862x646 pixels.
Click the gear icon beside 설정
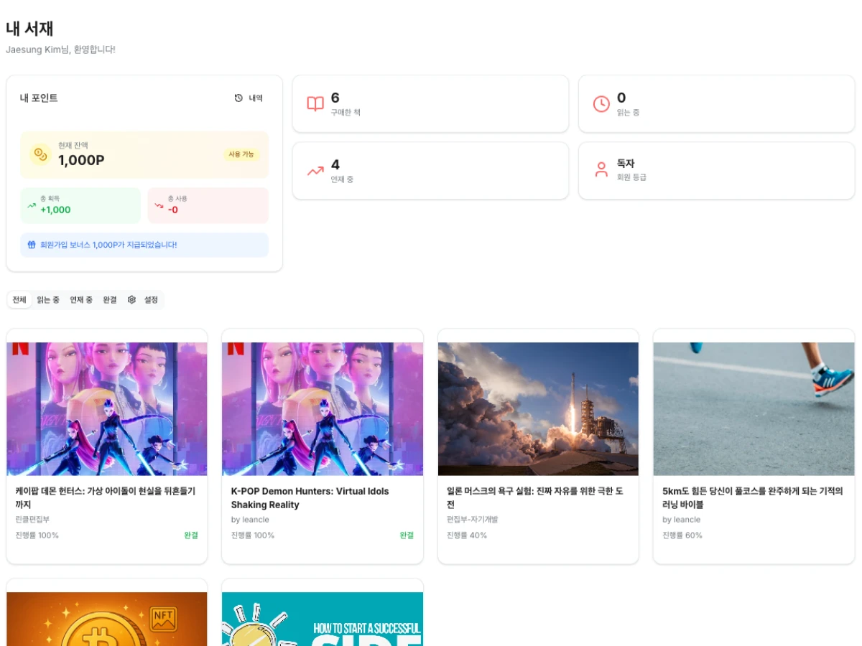131,300
